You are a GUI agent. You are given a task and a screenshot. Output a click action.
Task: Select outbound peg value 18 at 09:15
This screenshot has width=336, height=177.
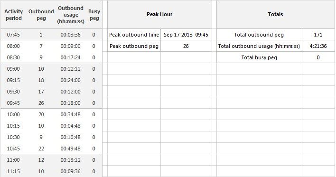41,80
